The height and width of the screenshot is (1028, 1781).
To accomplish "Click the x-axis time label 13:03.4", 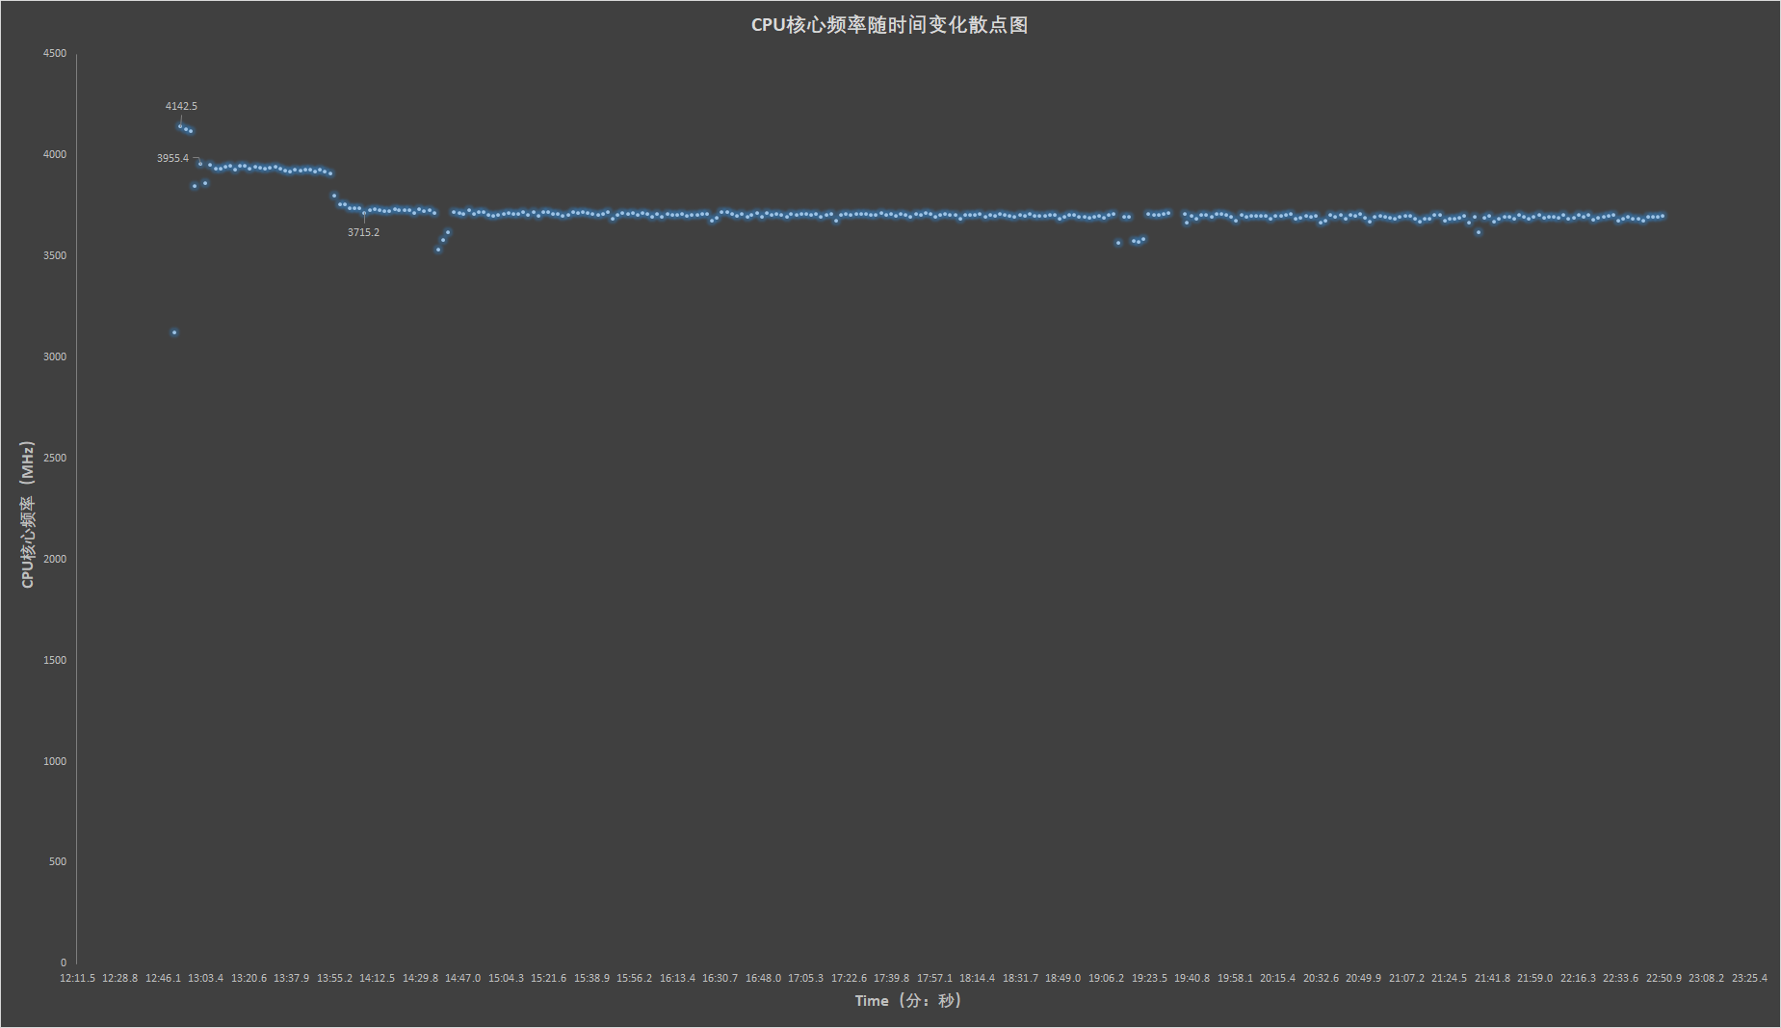I will pos(205,978).
